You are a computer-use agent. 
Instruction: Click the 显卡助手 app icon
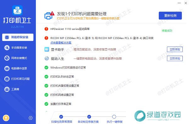(x=47, y=49)
